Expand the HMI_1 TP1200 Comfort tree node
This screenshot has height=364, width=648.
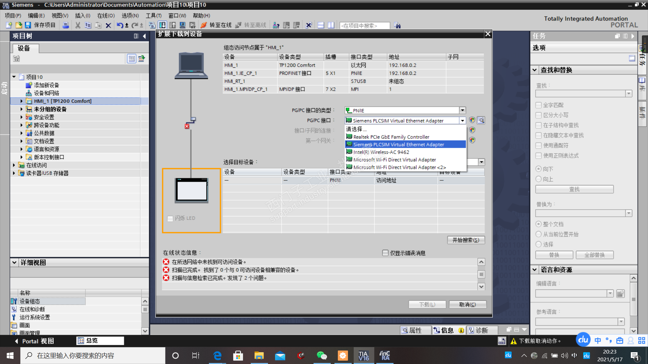pyautogui.click(x=22, y=101)
